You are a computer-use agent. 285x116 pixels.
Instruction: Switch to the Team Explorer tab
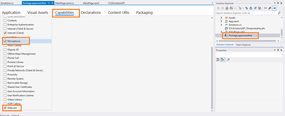(x=243, y=45)
